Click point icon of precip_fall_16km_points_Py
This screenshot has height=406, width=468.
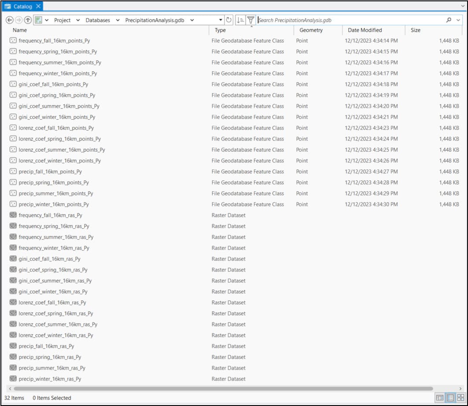[13, 171]
